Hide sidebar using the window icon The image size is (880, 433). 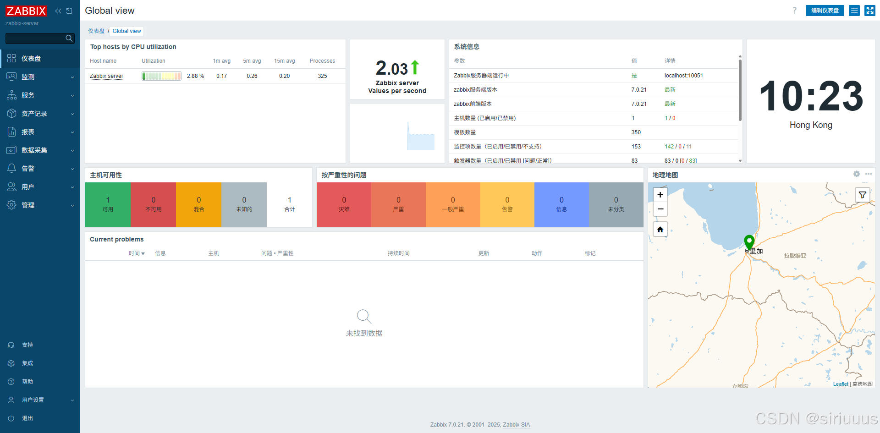[69, 11]
